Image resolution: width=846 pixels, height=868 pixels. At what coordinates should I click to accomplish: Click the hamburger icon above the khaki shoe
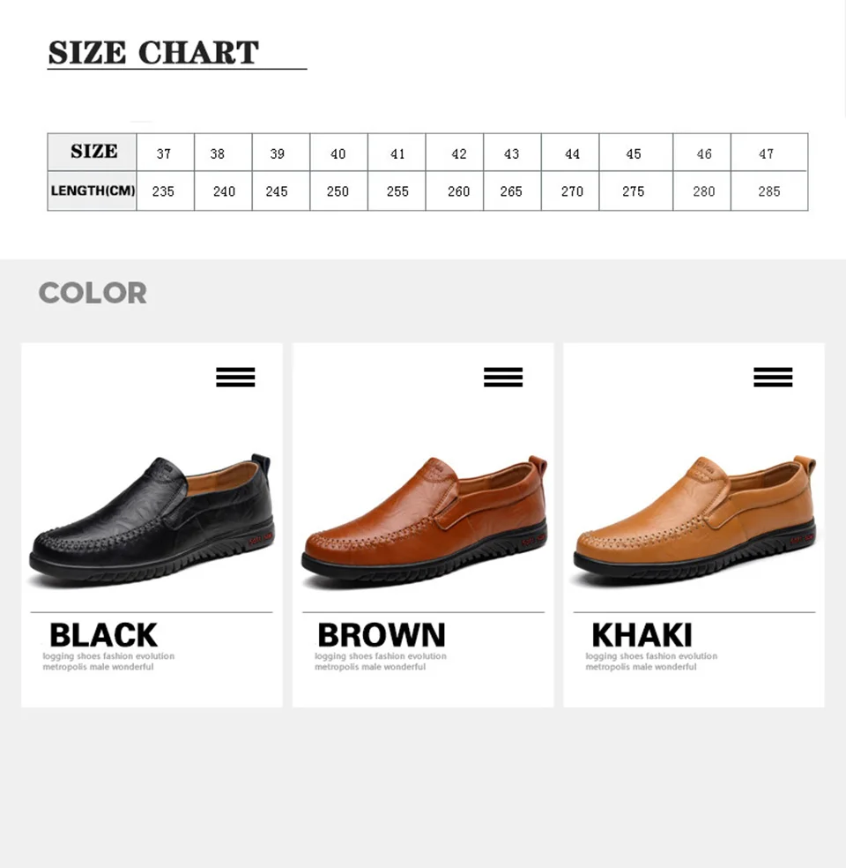click(x=773, y=378)
